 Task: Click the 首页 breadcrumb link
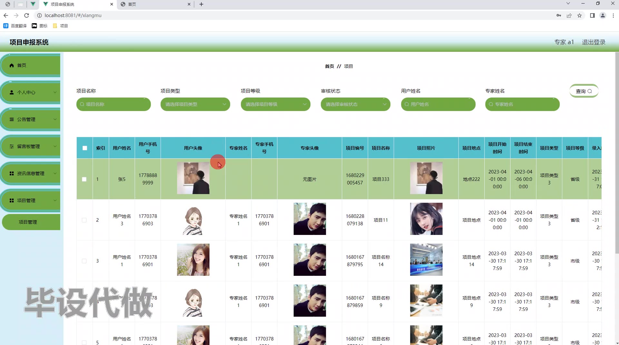(329, 66)
